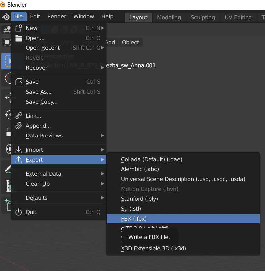Expand the External Data submenu
The width and height of the screenshot is (265, 271).
coord(59,174)
